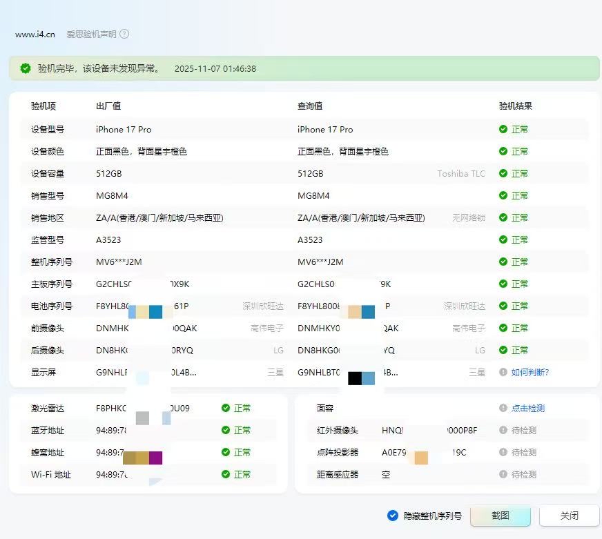This screenshot has height=539, width=602.
Task: Click gray status icon for 红外摄像头
Action: pyautogui.click(x=503, y=430)
